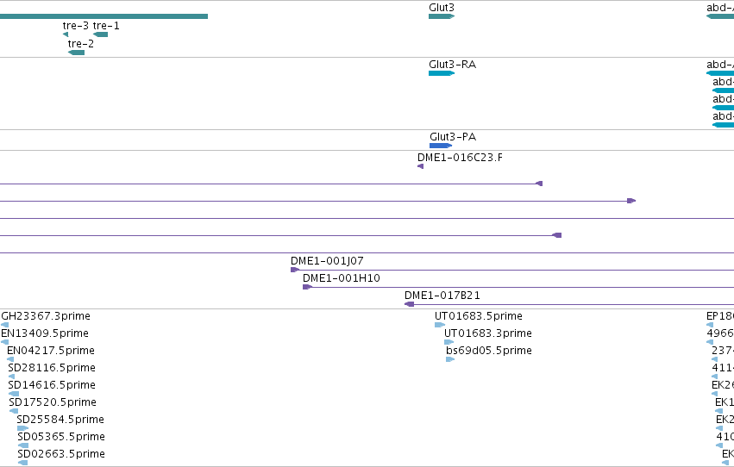Screen dimensions: 734x467
Task: Select the GH23367.3prime EST marker
Action: pos(4,325)
